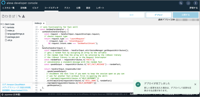The image size is (200, 97).
Task: Fold the canHandle block at line 21
Action: click(x=38, y=32)
